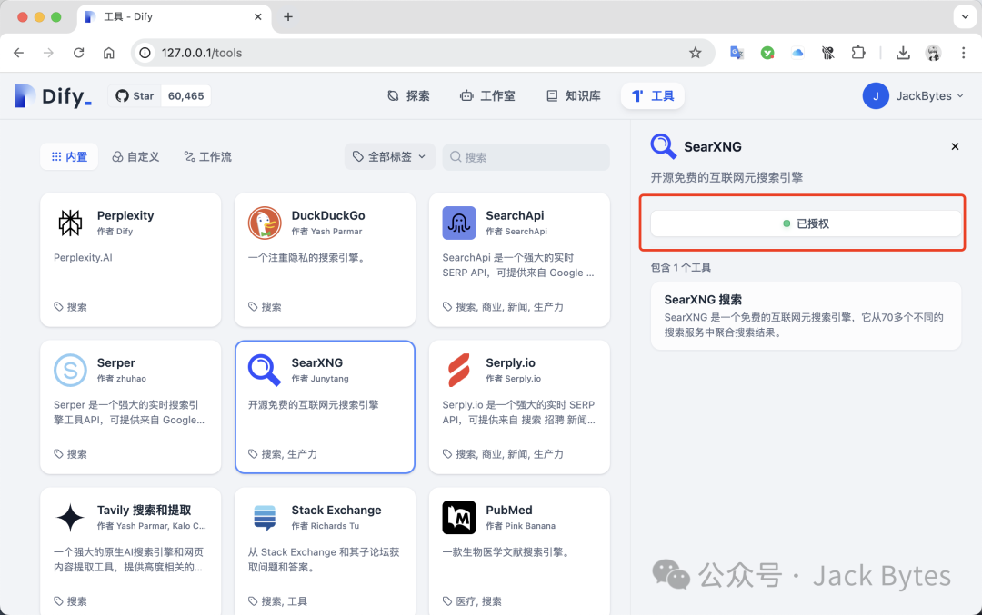This screenshot has height=615, width=982.
Task: Click 作者 Junytang text
Action: (x=320, y=379)
